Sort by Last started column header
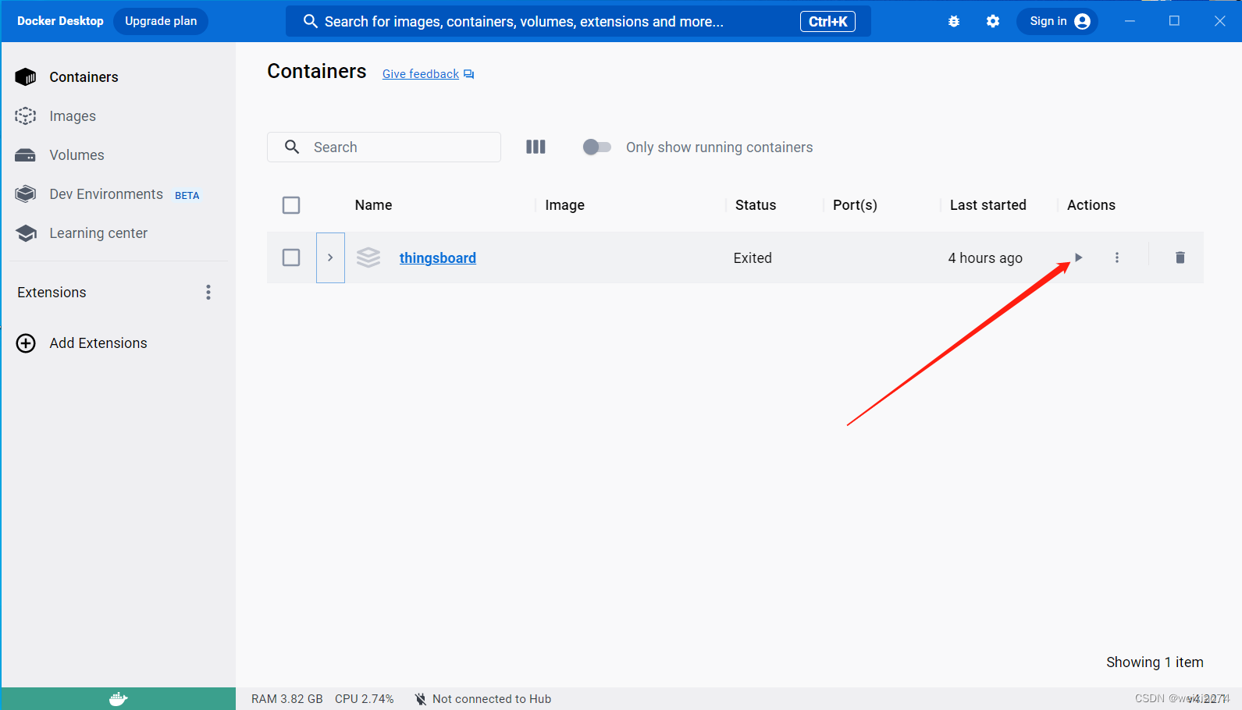Image resolution: width=1242 pixels, height=710 pixels. click(988, 205)
